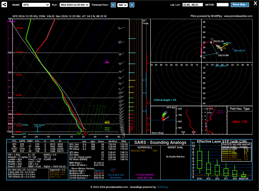259x191 pixels.
Task: Click the LFC marker on skew-T
Action: [x=107, y=122]
